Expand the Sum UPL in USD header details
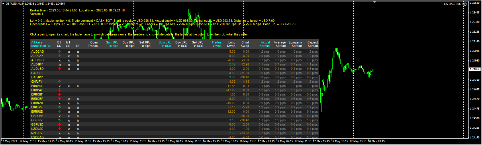Image resolution: width=482 pixels, height=145 pixels. coord(165,44)
